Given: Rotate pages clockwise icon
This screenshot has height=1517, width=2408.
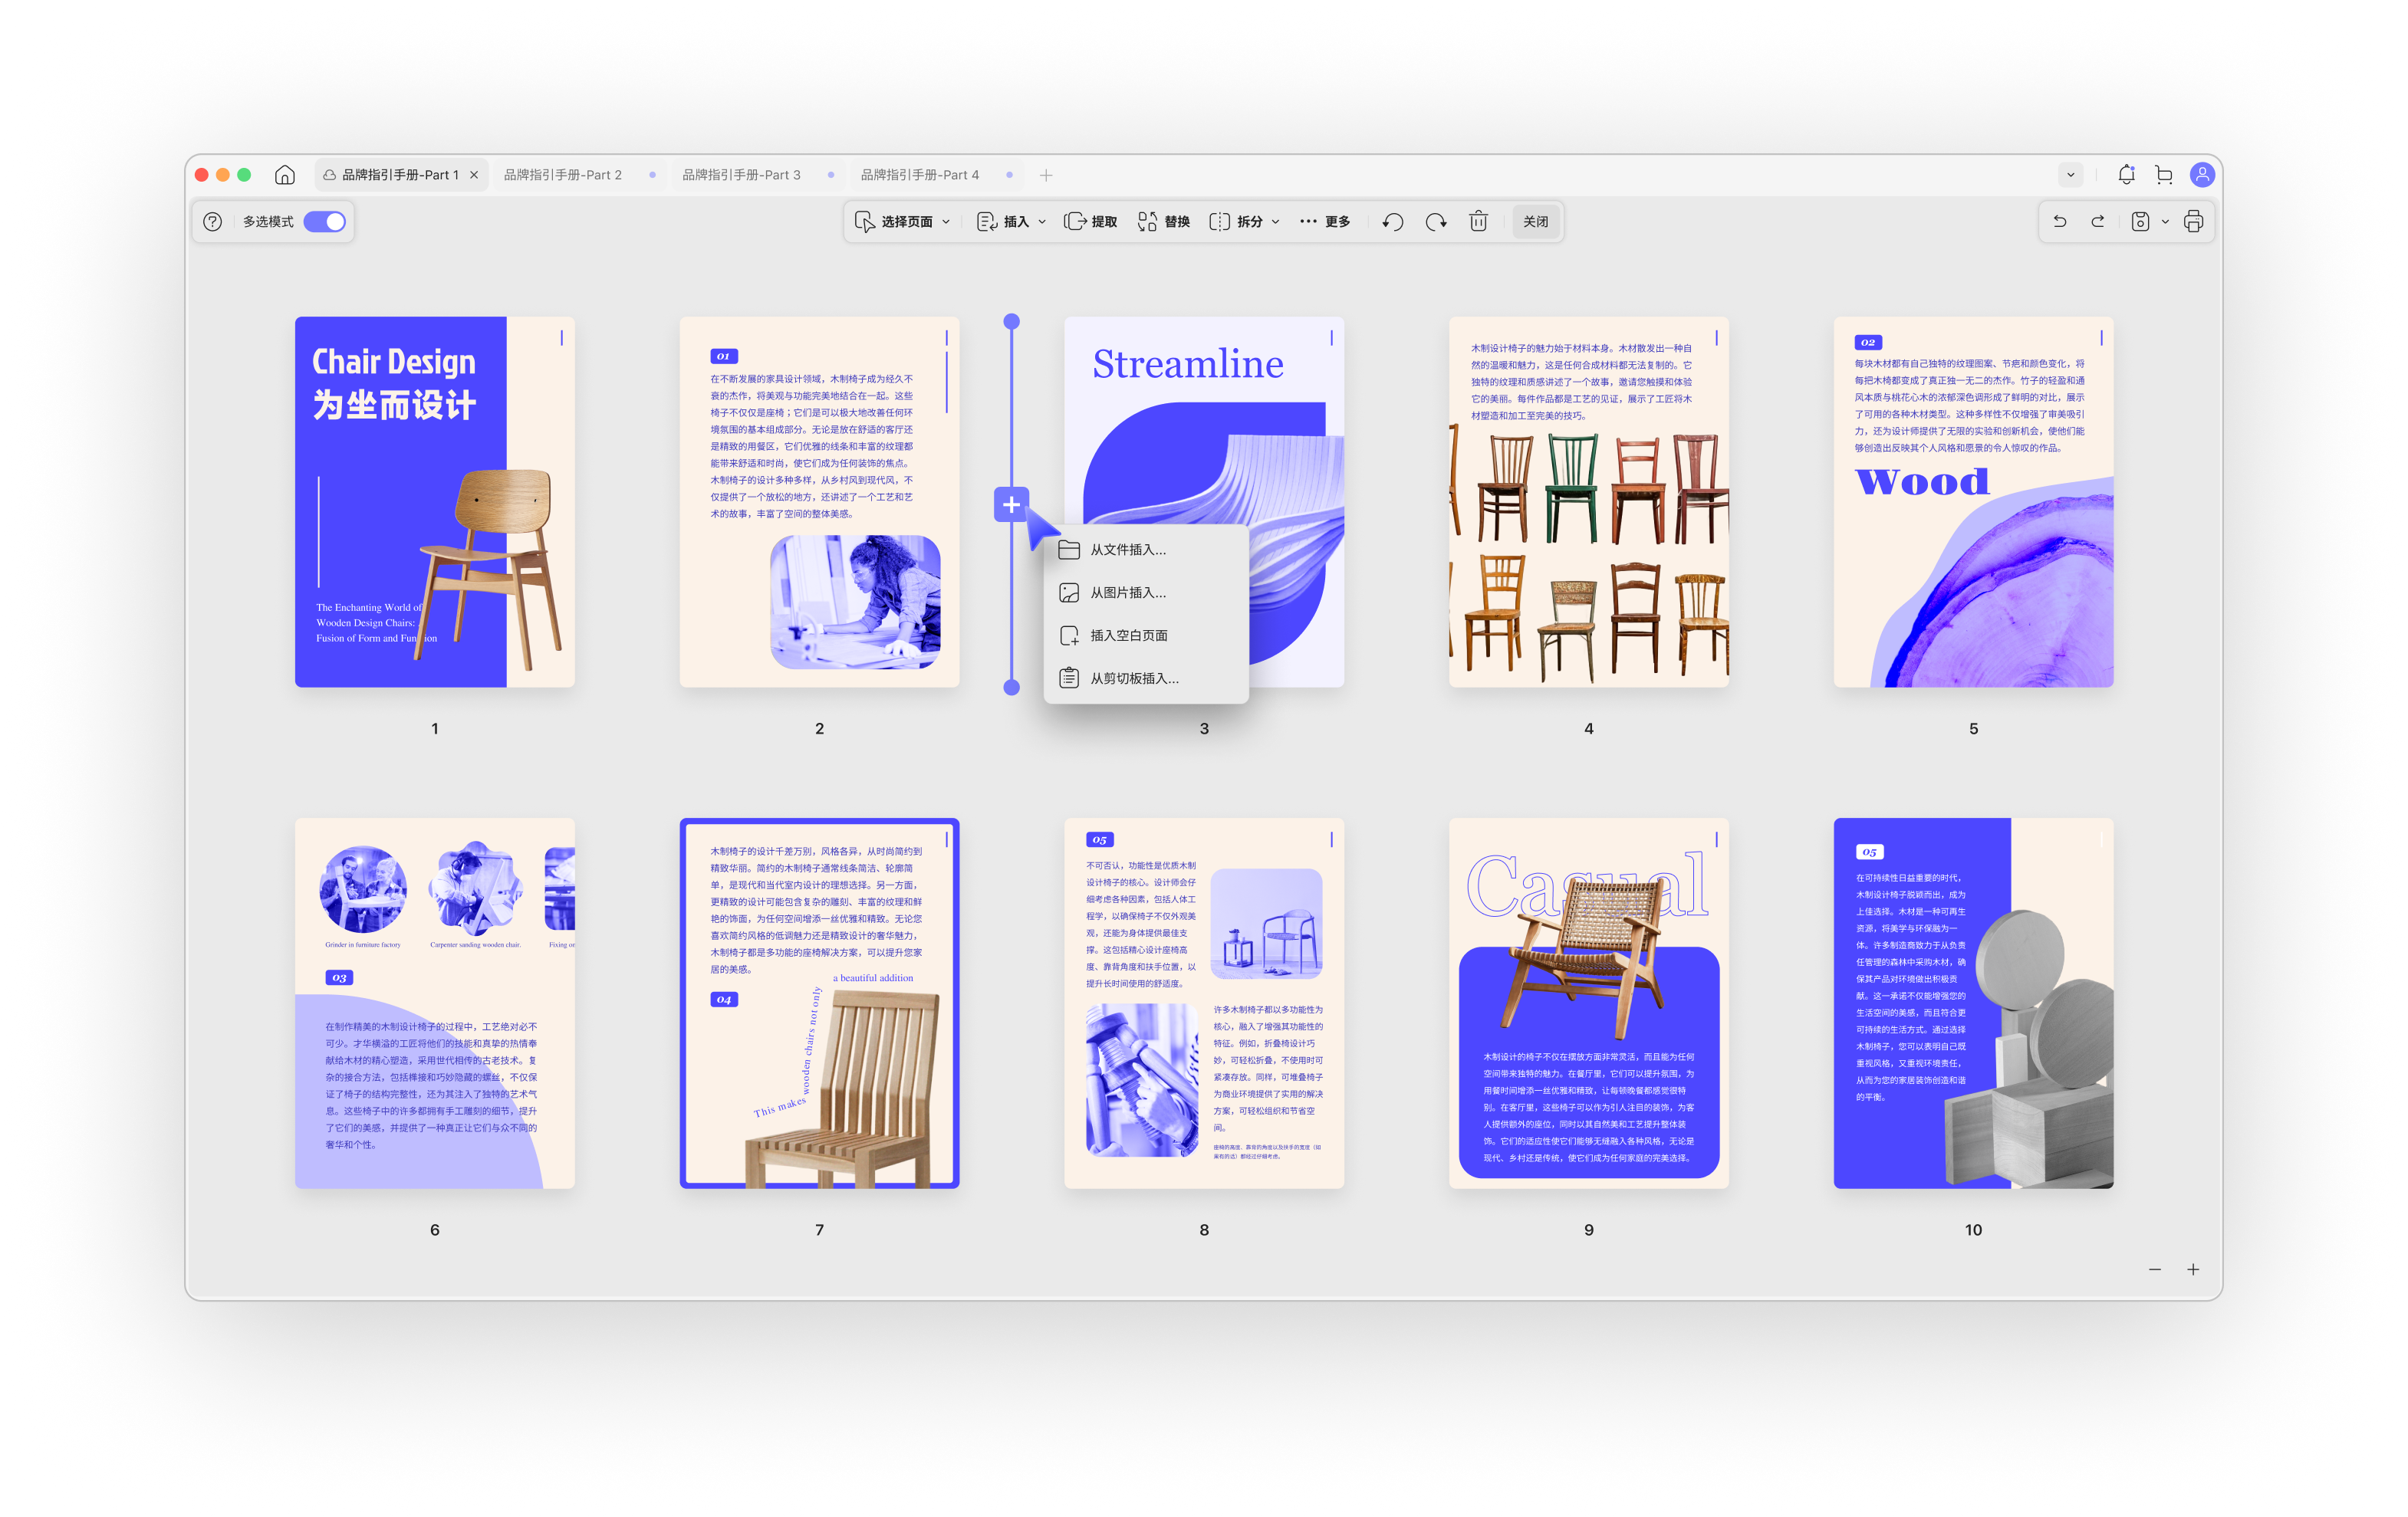Looking at the screenshot, I should 1436,222.
